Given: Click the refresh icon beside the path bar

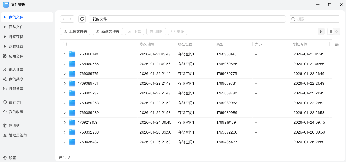Looking at the screenshot, I should click(x=82, y=19).
